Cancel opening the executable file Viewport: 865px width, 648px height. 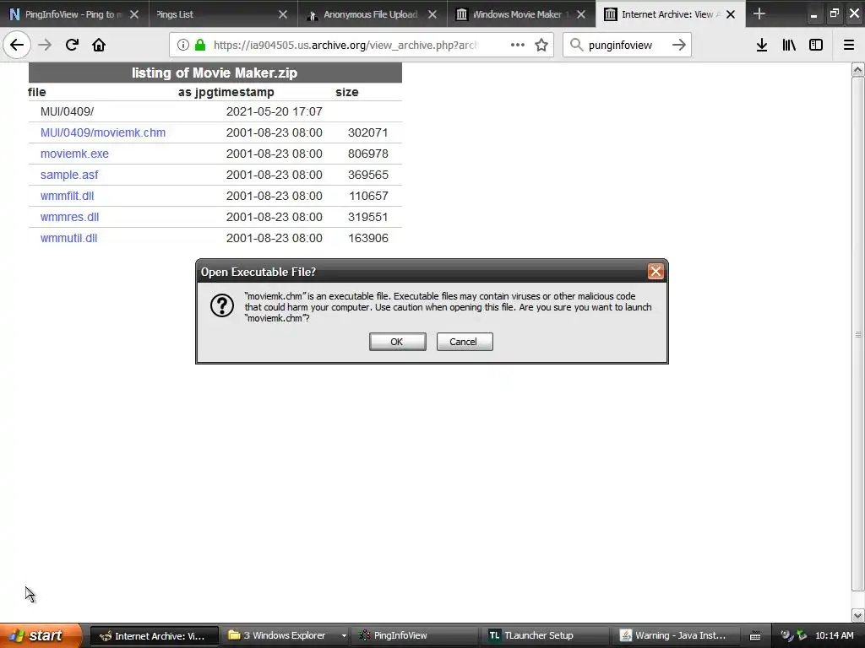tap(465, 342)
